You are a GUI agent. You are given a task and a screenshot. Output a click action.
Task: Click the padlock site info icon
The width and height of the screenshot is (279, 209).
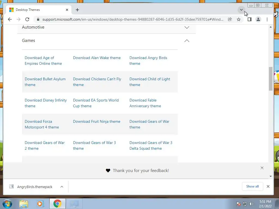(x=38, y=19)
